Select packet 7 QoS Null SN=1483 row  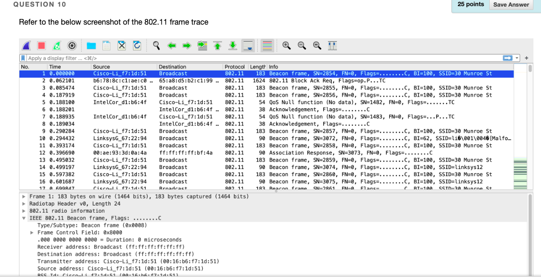(x=267, y=116)
